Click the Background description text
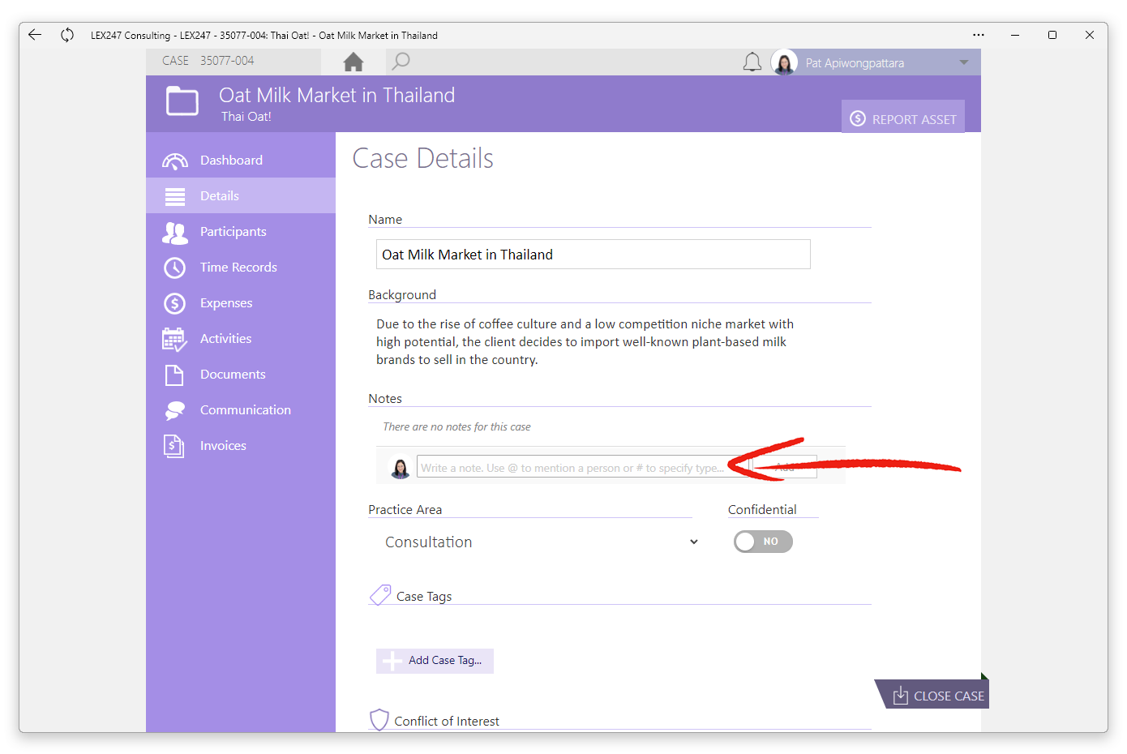The width and height of the screenshot is (1127, 754). click(585, 341)
